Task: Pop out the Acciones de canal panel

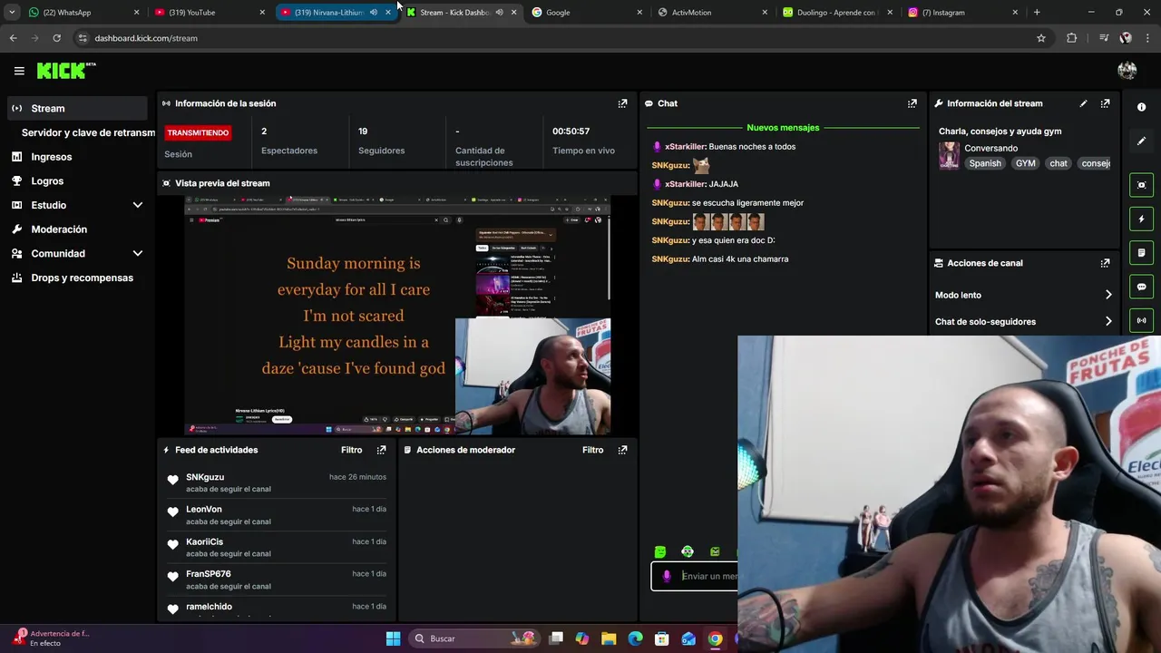Action: click(x=1105, y=263)
